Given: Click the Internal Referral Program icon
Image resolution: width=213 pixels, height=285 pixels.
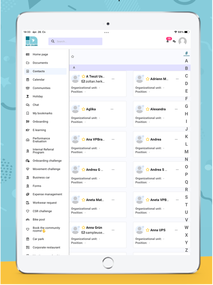Looking at the screenshot, I should tap(28, 151).
